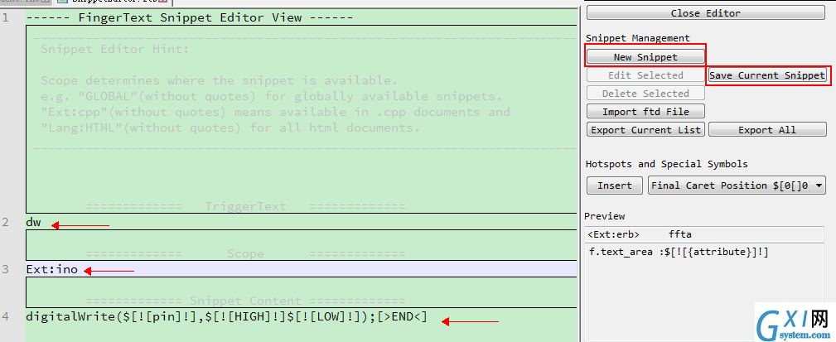Close the SnippetEditor.ftb tab via its red icon
836x342 pixels.
[x=163, y=2]
